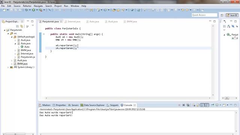Click the Open Type toolbar icon
Image resolution: width=240 pixels, height=135 pixels.
[114, 10]
